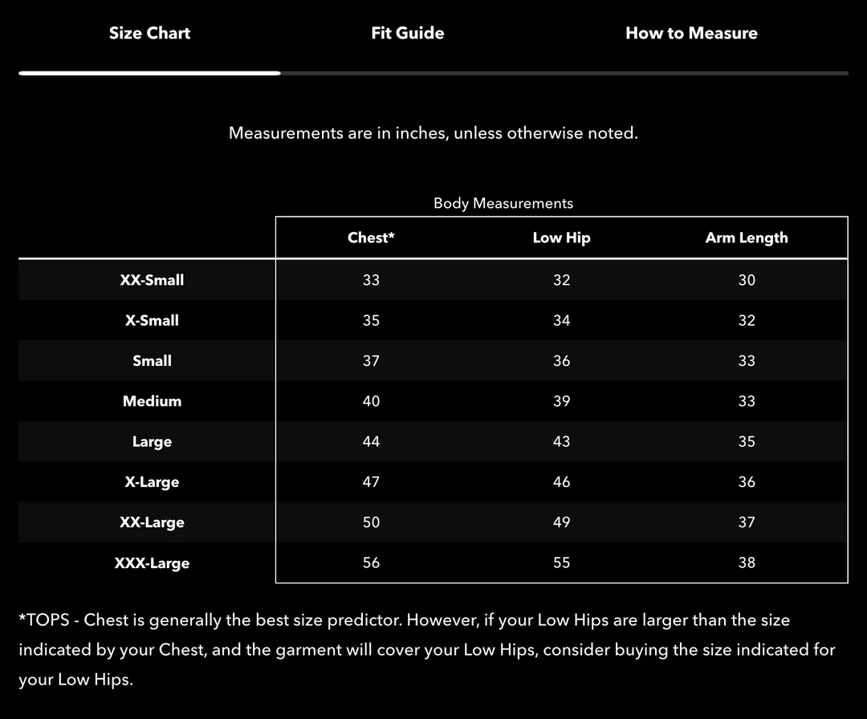Select the How to Measure tab

pos(691,33)
